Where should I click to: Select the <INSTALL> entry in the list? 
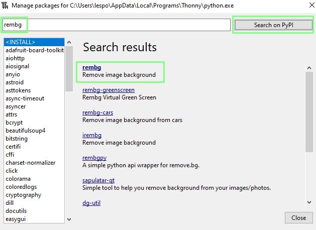tap(34, 42)
